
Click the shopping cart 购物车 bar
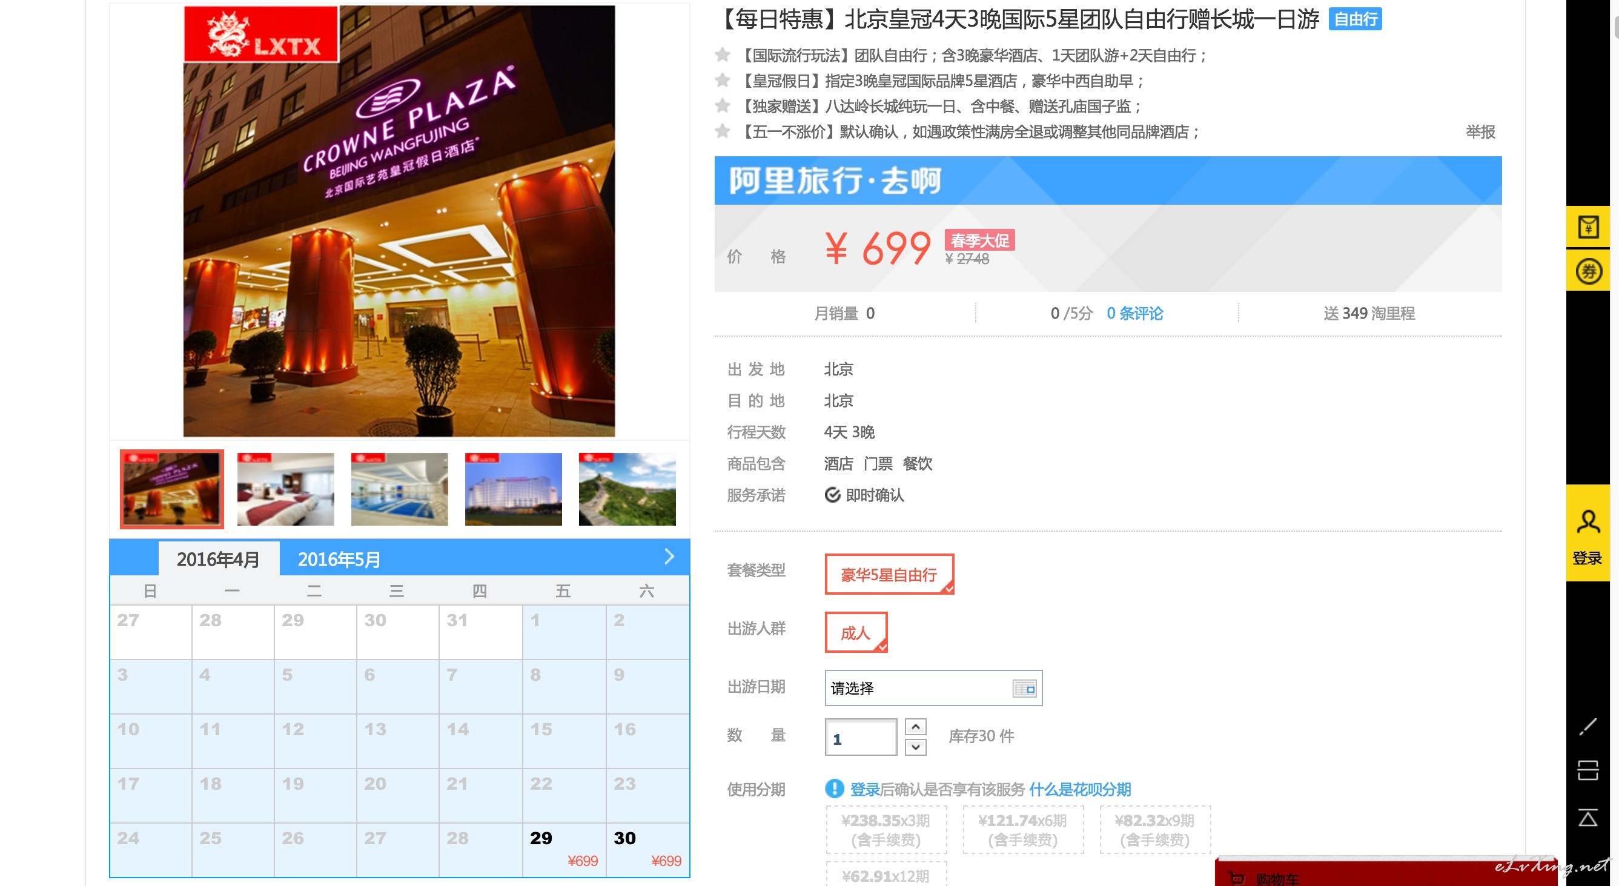[1386, 873]
